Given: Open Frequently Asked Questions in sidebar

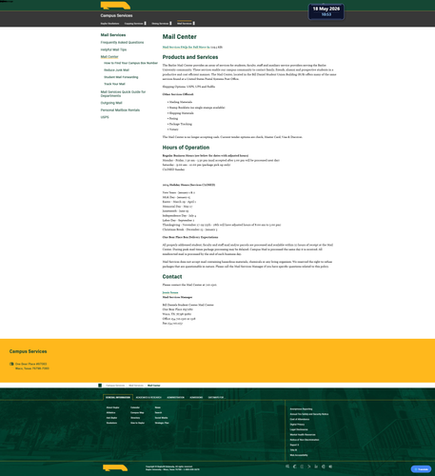Looking at the screenshot, I should (122, 42).
